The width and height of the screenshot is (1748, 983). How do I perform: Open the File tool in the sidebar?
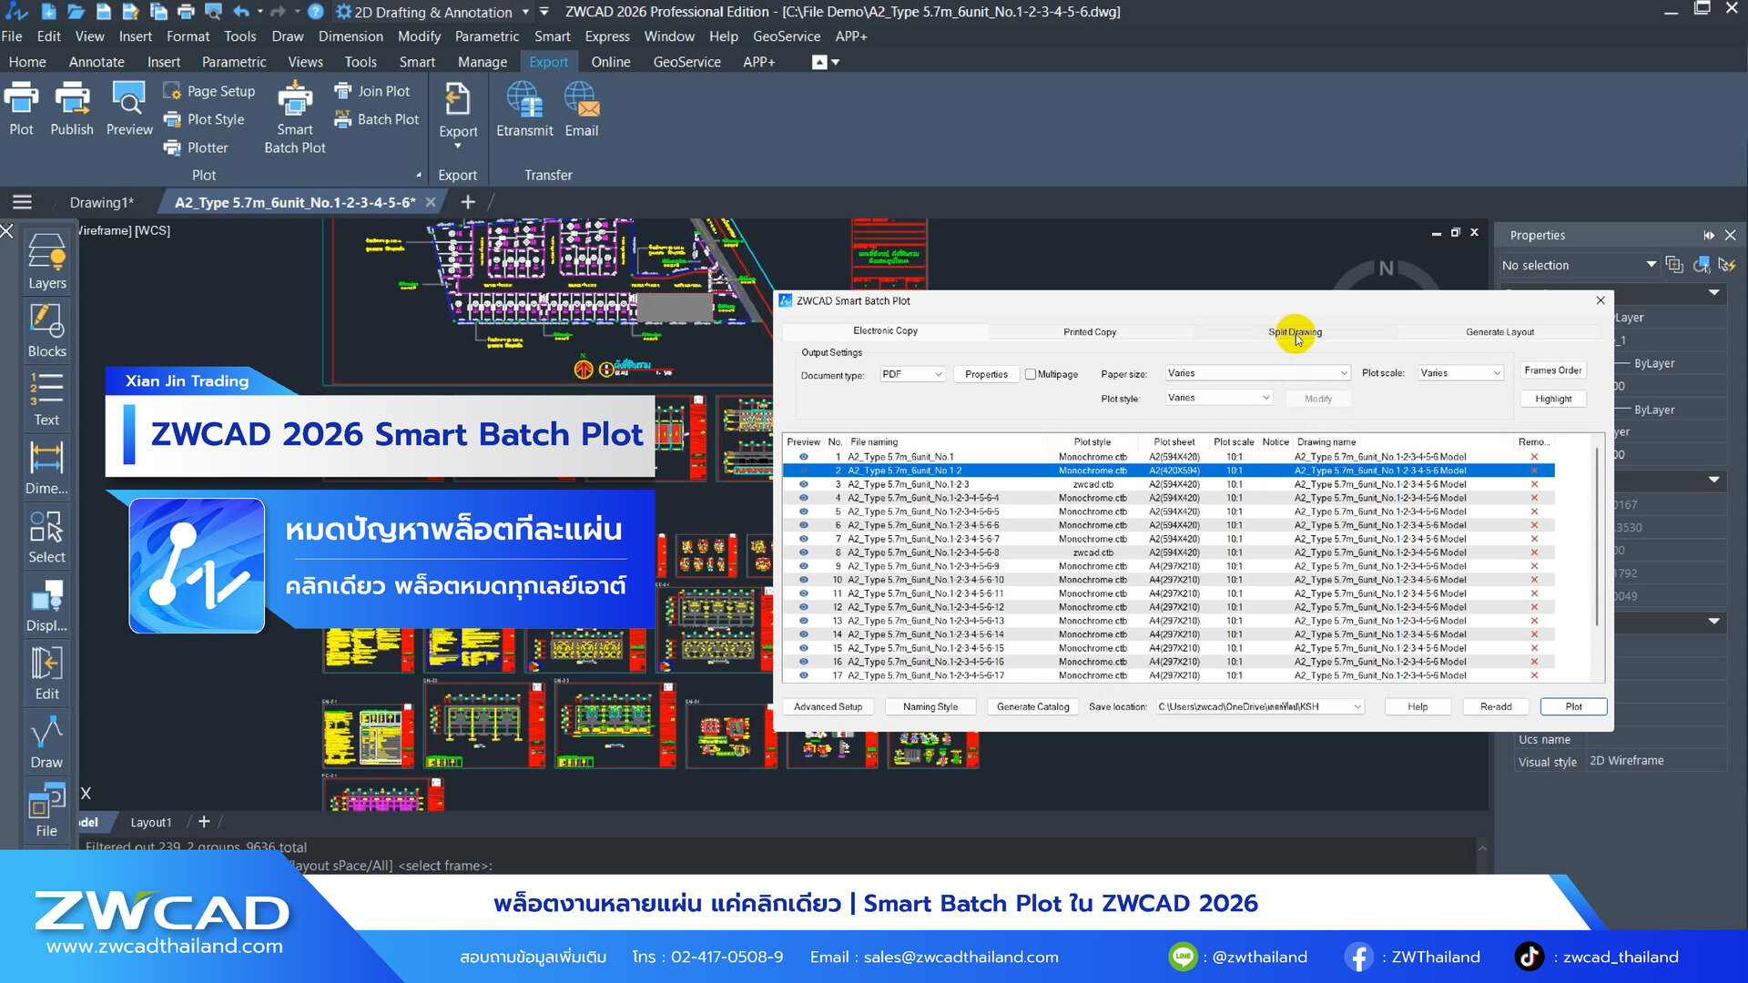tap(47, 809)
